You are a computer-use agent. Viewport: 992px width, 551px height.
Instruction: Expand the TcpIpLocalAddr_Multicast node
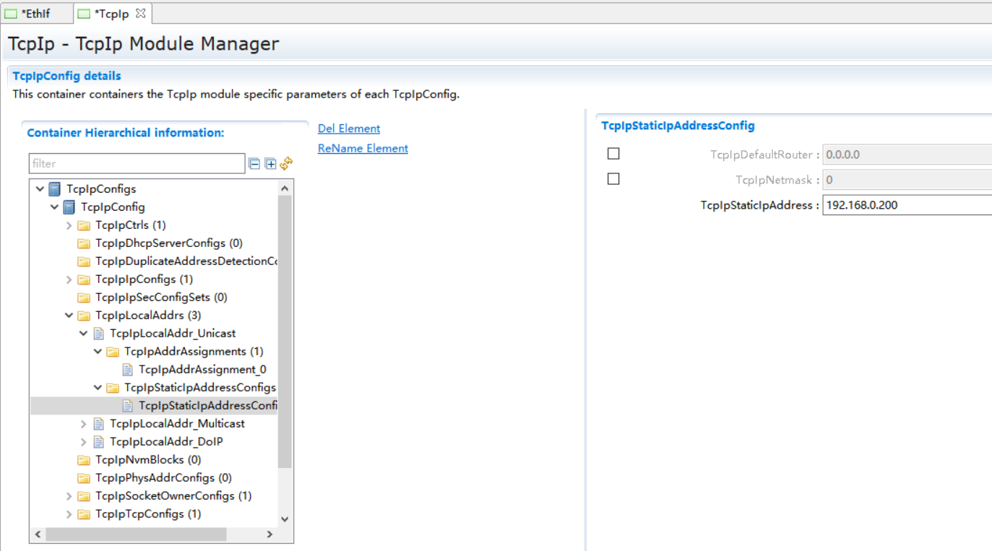84,424
